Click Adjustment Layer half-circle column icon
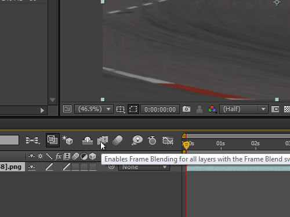290x217 pixels. [x=84, y=156]
